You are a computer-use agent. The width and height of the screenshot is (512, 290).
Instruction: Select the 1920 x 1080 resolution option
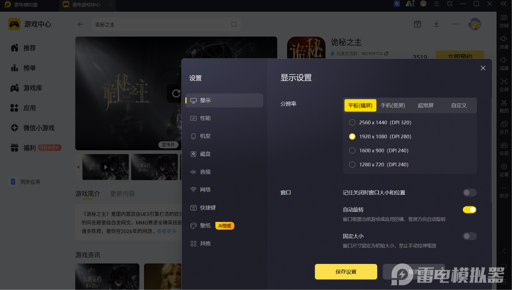click(380, 136)
